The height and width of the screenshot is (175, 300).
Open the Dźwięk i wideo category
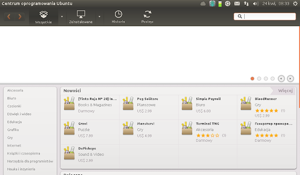point(19,114)
